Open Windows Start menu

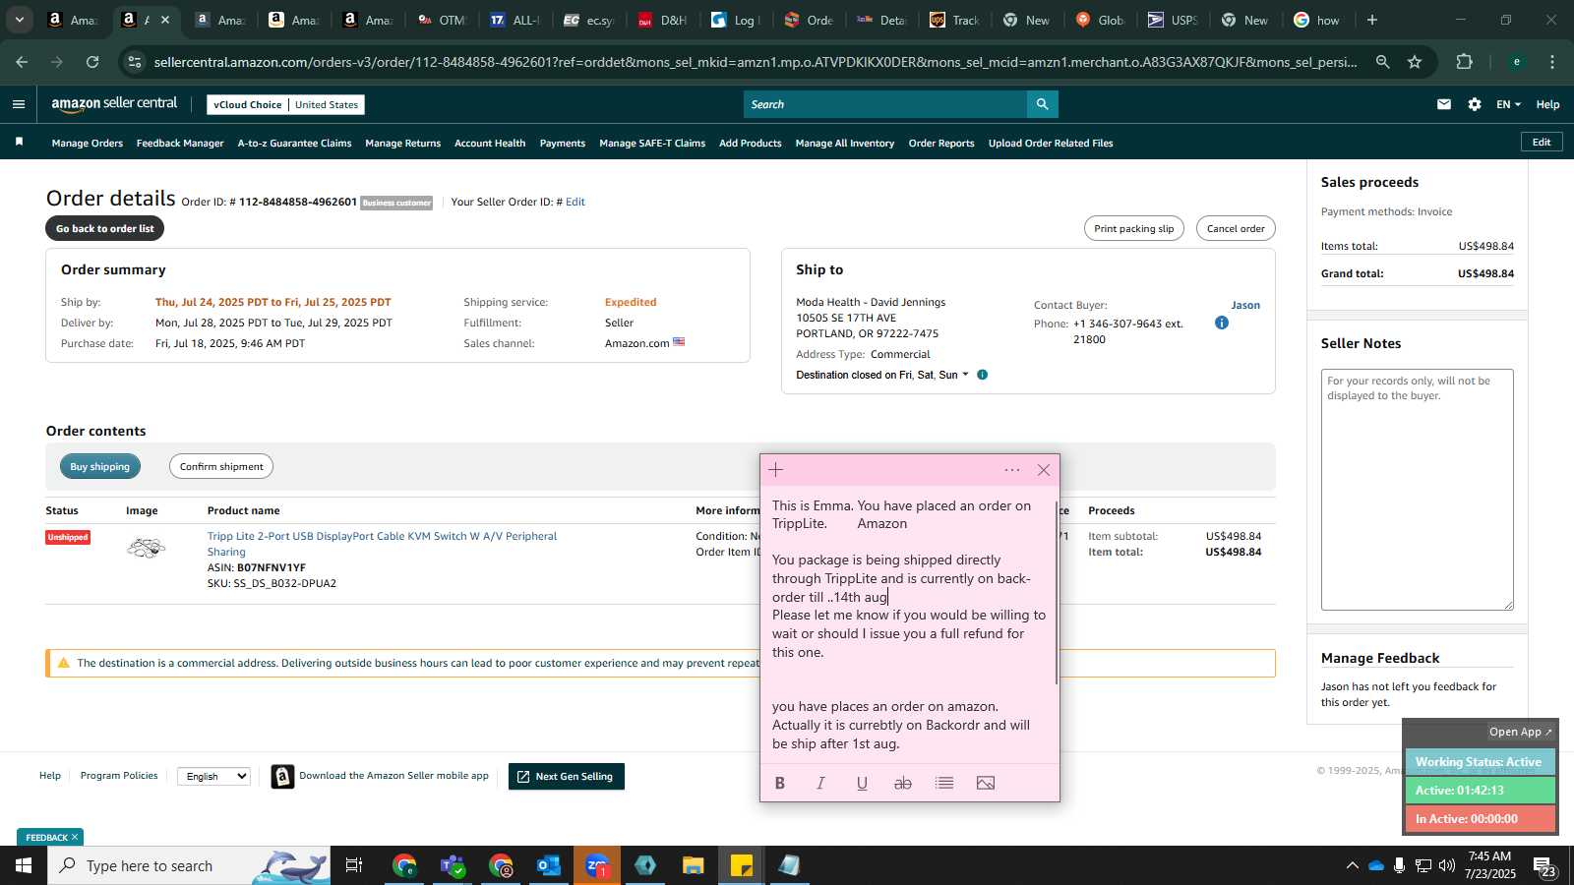[x=24, y=865]
